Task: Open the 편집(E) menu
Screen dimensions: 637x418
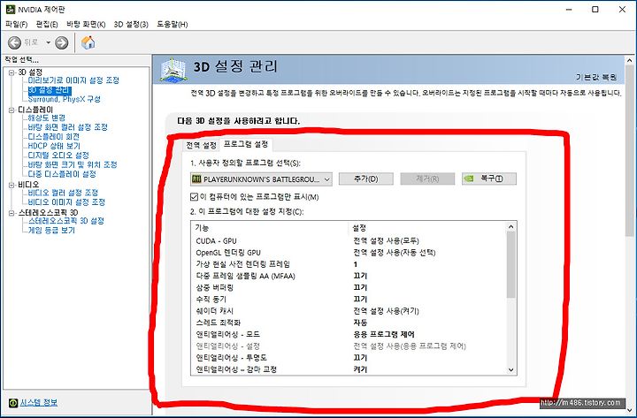Action: [x=47, y=25]
